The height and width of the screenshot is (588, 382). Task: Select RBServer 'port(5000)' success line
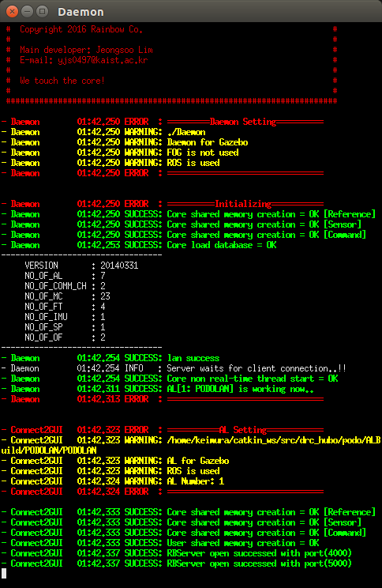click(176, 563)
